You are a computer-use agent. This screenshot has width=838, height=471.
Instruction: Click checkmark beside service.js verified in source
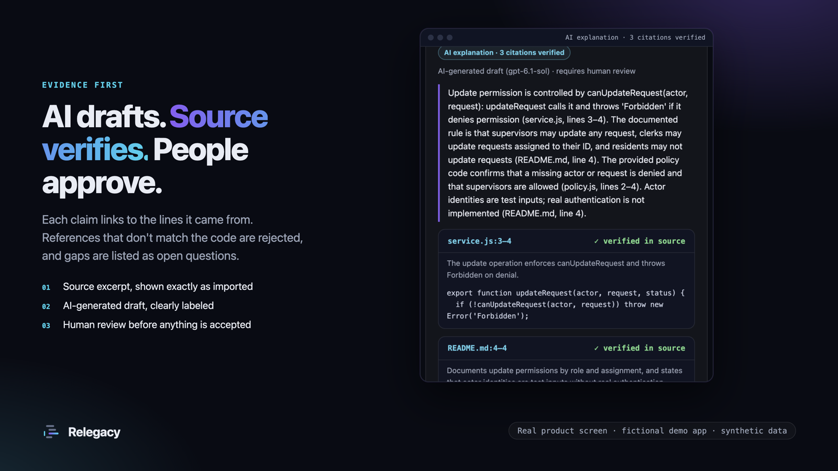596,241
